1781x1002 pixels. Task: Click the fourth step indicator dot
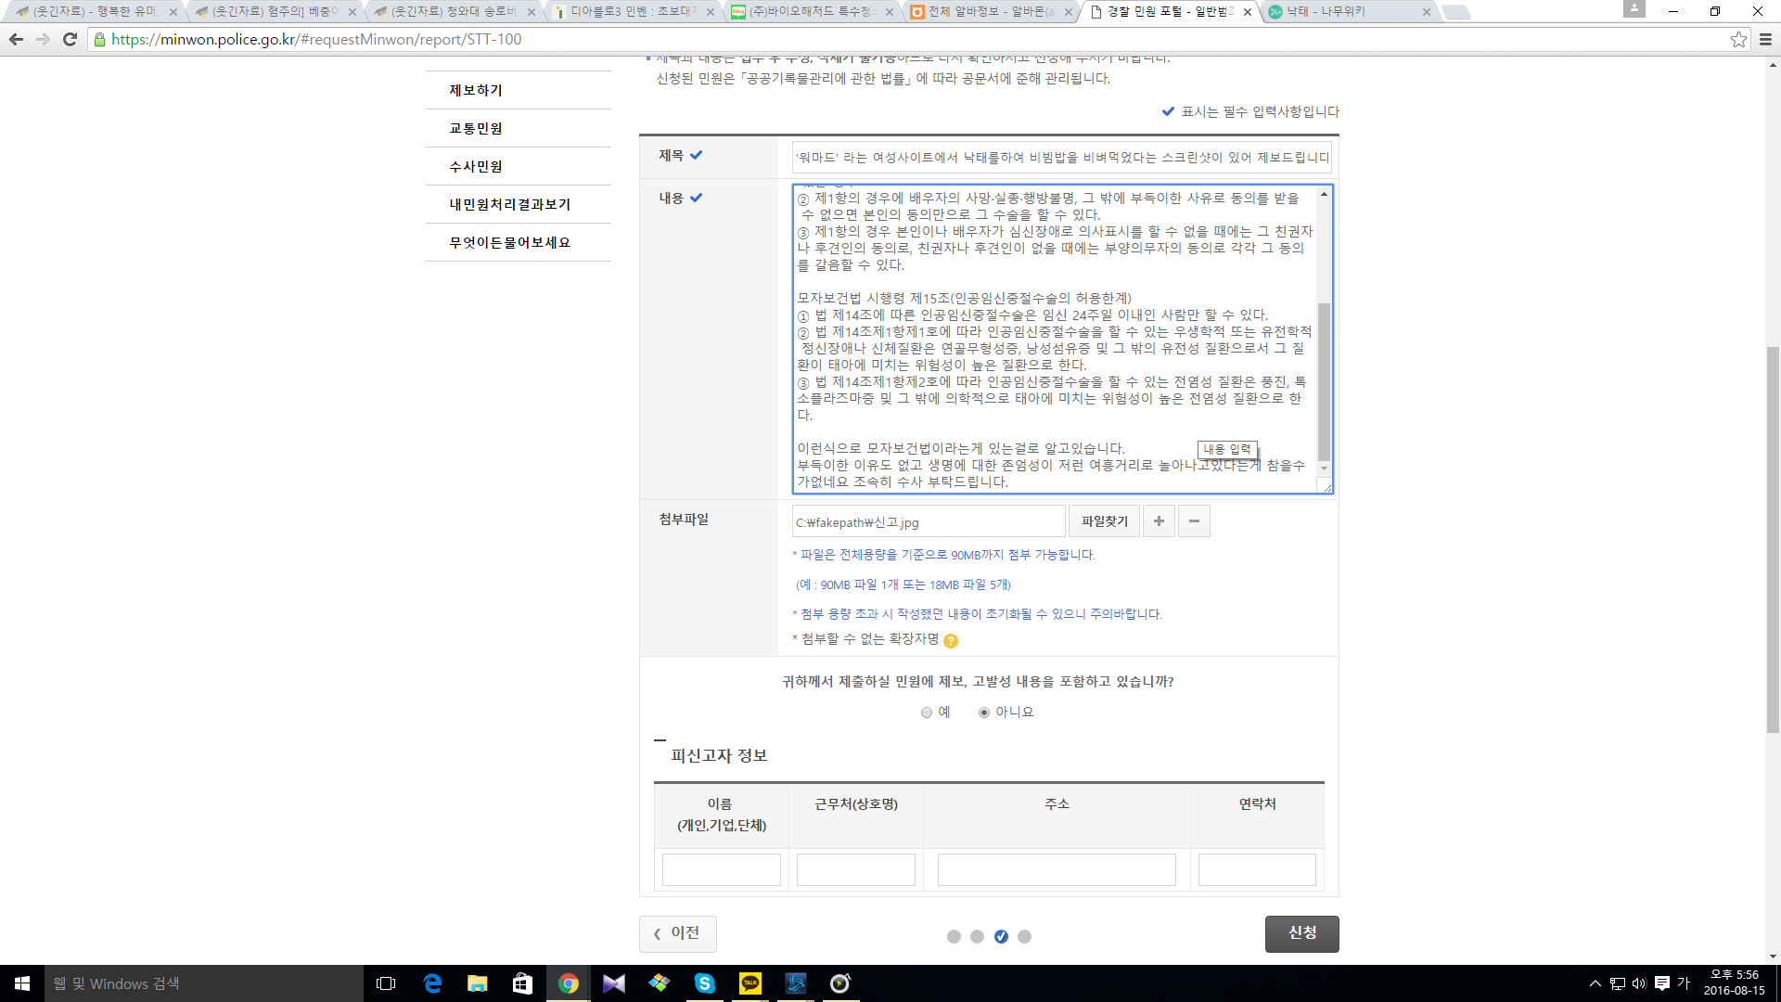coord(1024,936)
